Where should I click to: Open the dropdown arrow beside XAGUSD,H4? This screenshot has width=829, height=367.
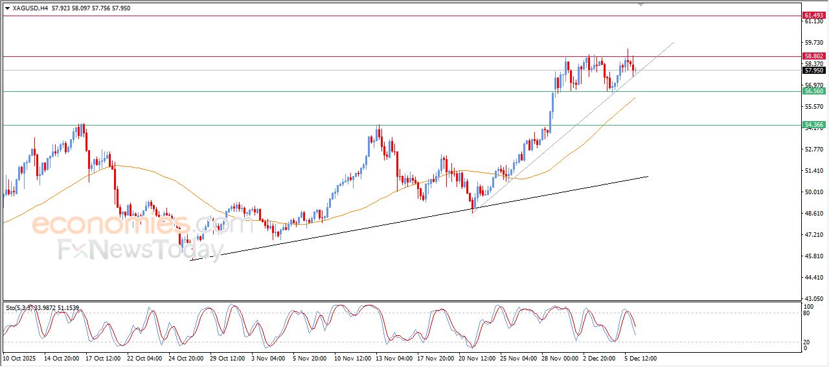7,8
